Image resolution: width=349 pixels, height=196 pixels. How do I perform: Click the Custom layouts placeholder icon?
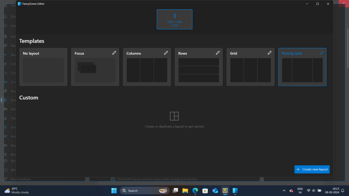click(x=174, y=116)
